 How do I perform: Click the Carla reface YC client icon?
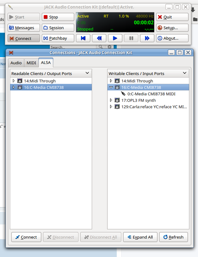[x=117, y=107]
